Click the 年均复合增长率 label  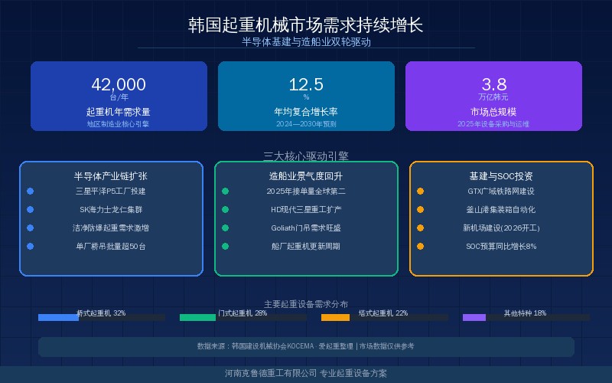coord(306,112)
